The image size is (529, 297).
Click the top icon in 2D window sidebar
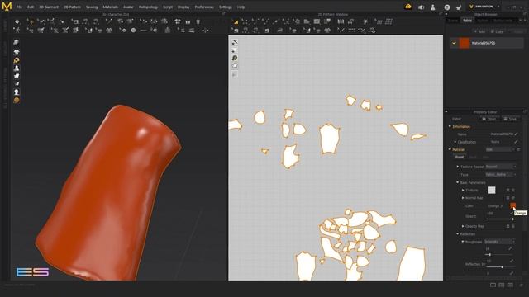(235, 42)
